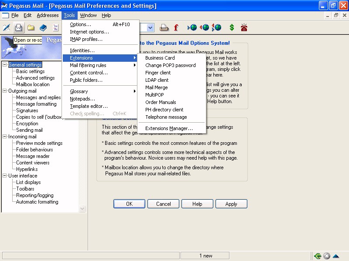Screen dimensions: 349x261
Task: Click the Apply button
Action: [231, 204]
